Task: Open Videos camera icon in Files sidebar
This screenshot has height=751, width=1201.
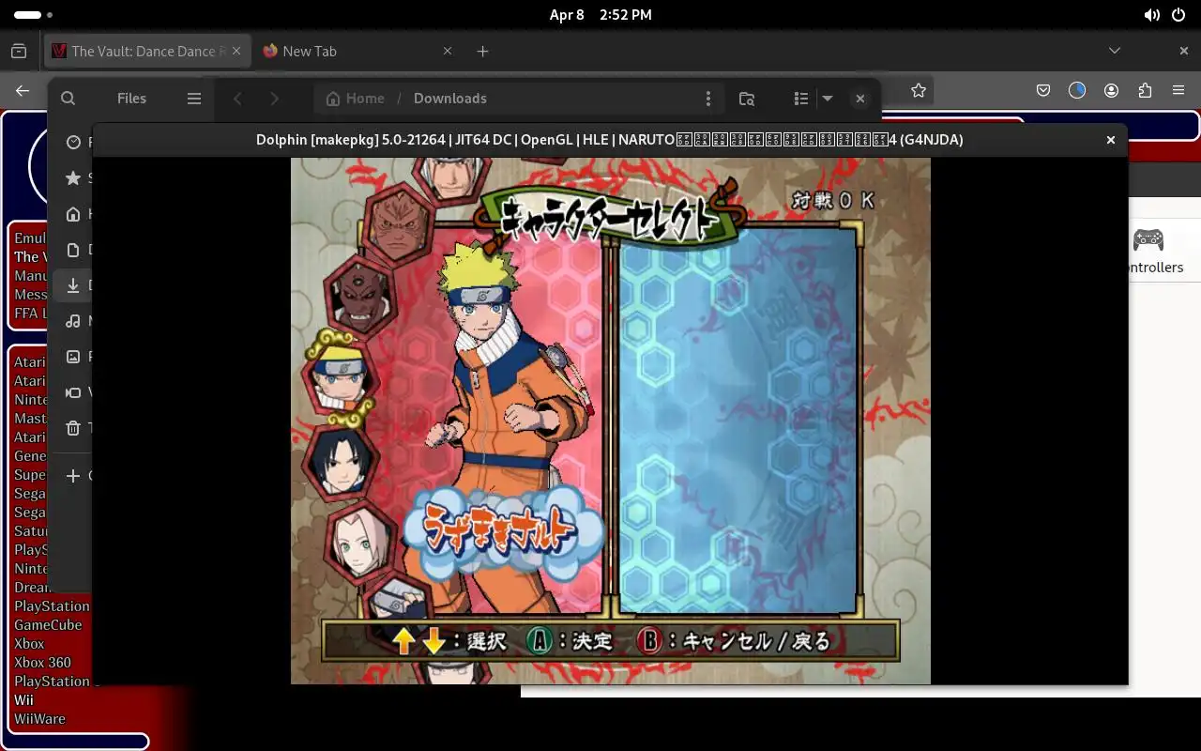Action: click(73, 392)
